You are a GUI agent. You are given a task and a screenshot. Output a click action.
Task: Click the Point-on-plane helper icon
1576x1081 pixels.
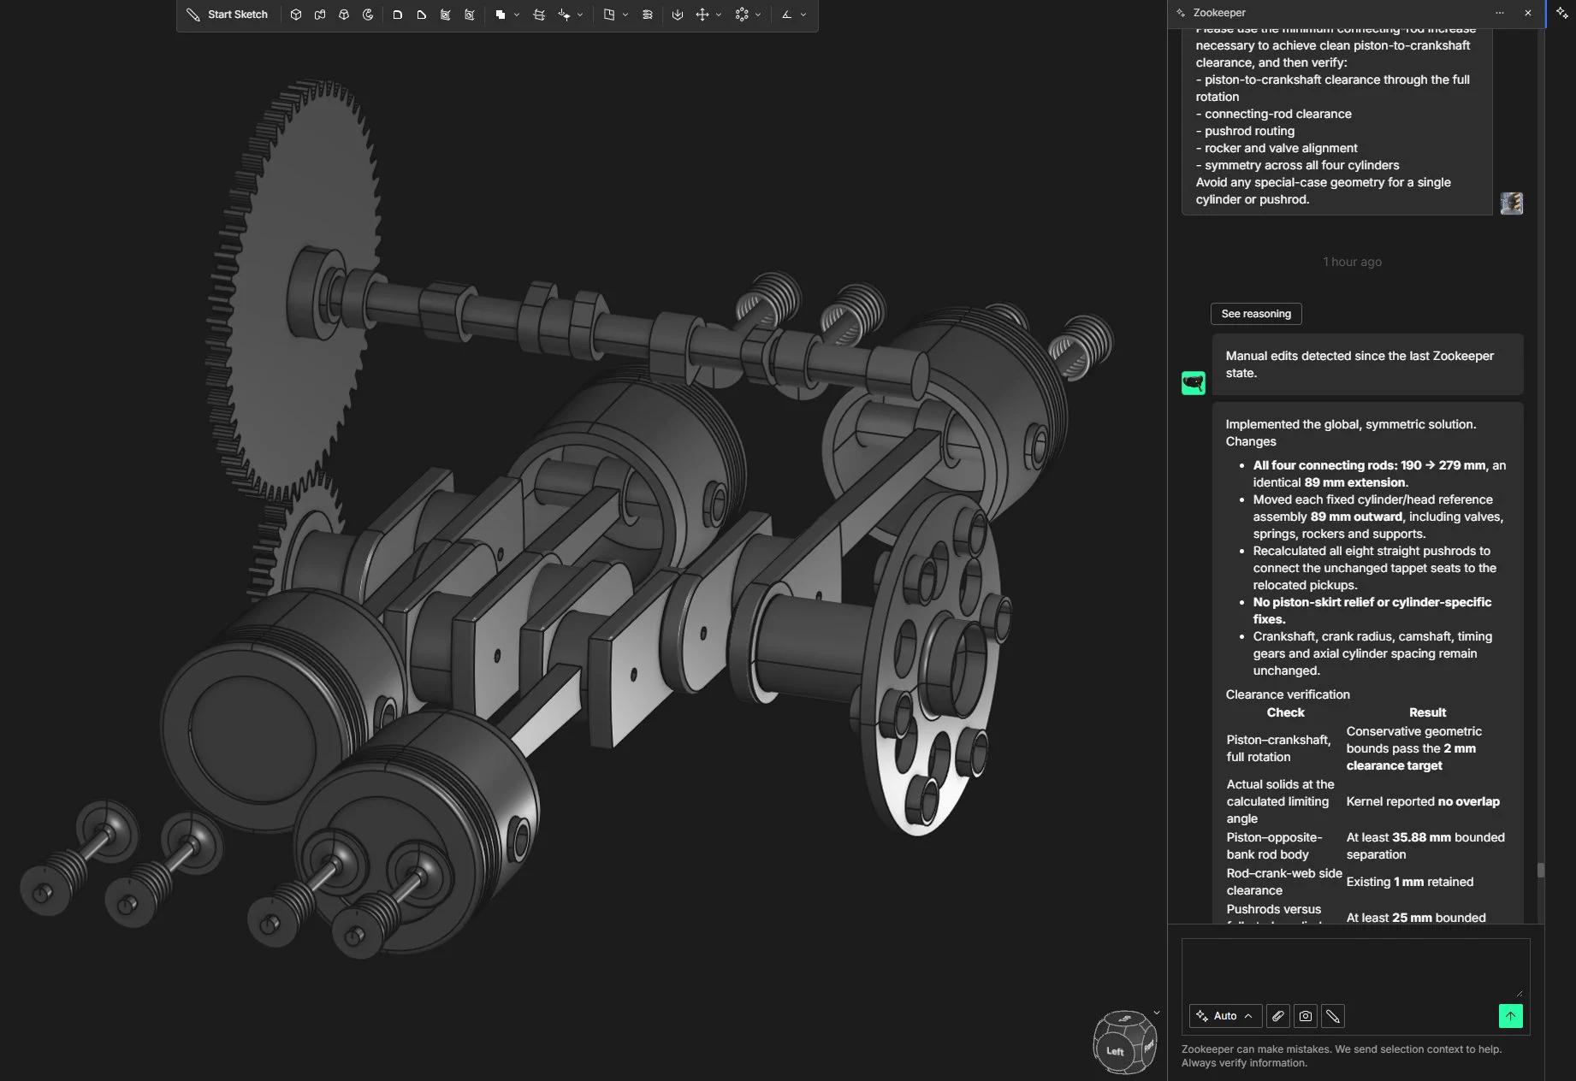[564, 15]
